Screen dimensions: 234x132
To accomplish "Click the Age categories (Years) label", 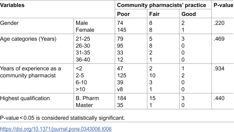I will tap(28, 39).
